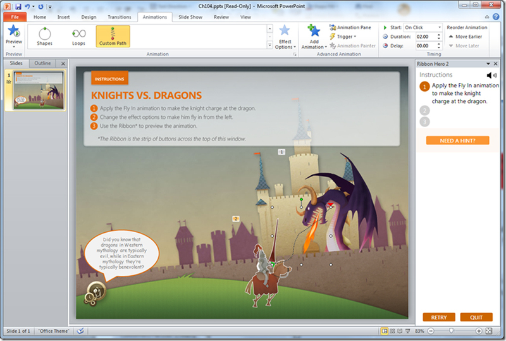Click the Redo icon in quick access toolbar
This screenshot has width=506, height=341.
[x=40, y=6]
